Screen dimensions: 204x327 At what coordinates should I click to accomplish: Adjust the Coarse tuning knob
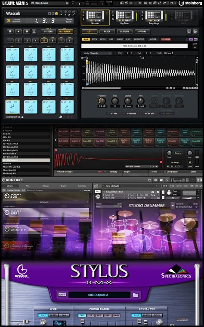click(x=128, y=101)
